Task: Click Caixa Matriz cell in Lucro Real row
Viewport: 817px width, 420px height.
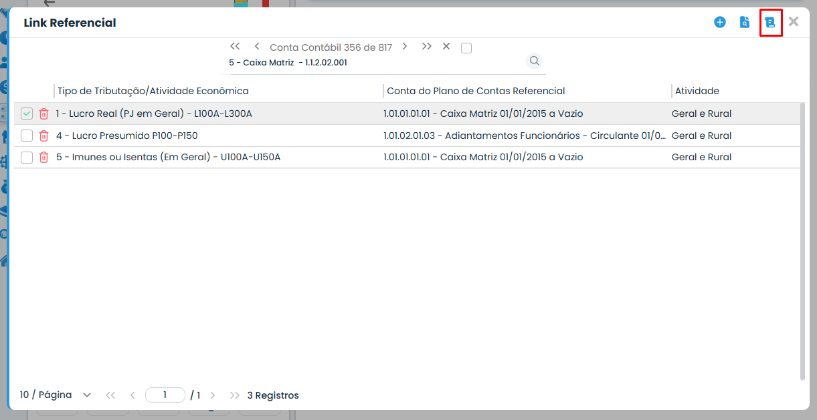Action: pos(483,114)
